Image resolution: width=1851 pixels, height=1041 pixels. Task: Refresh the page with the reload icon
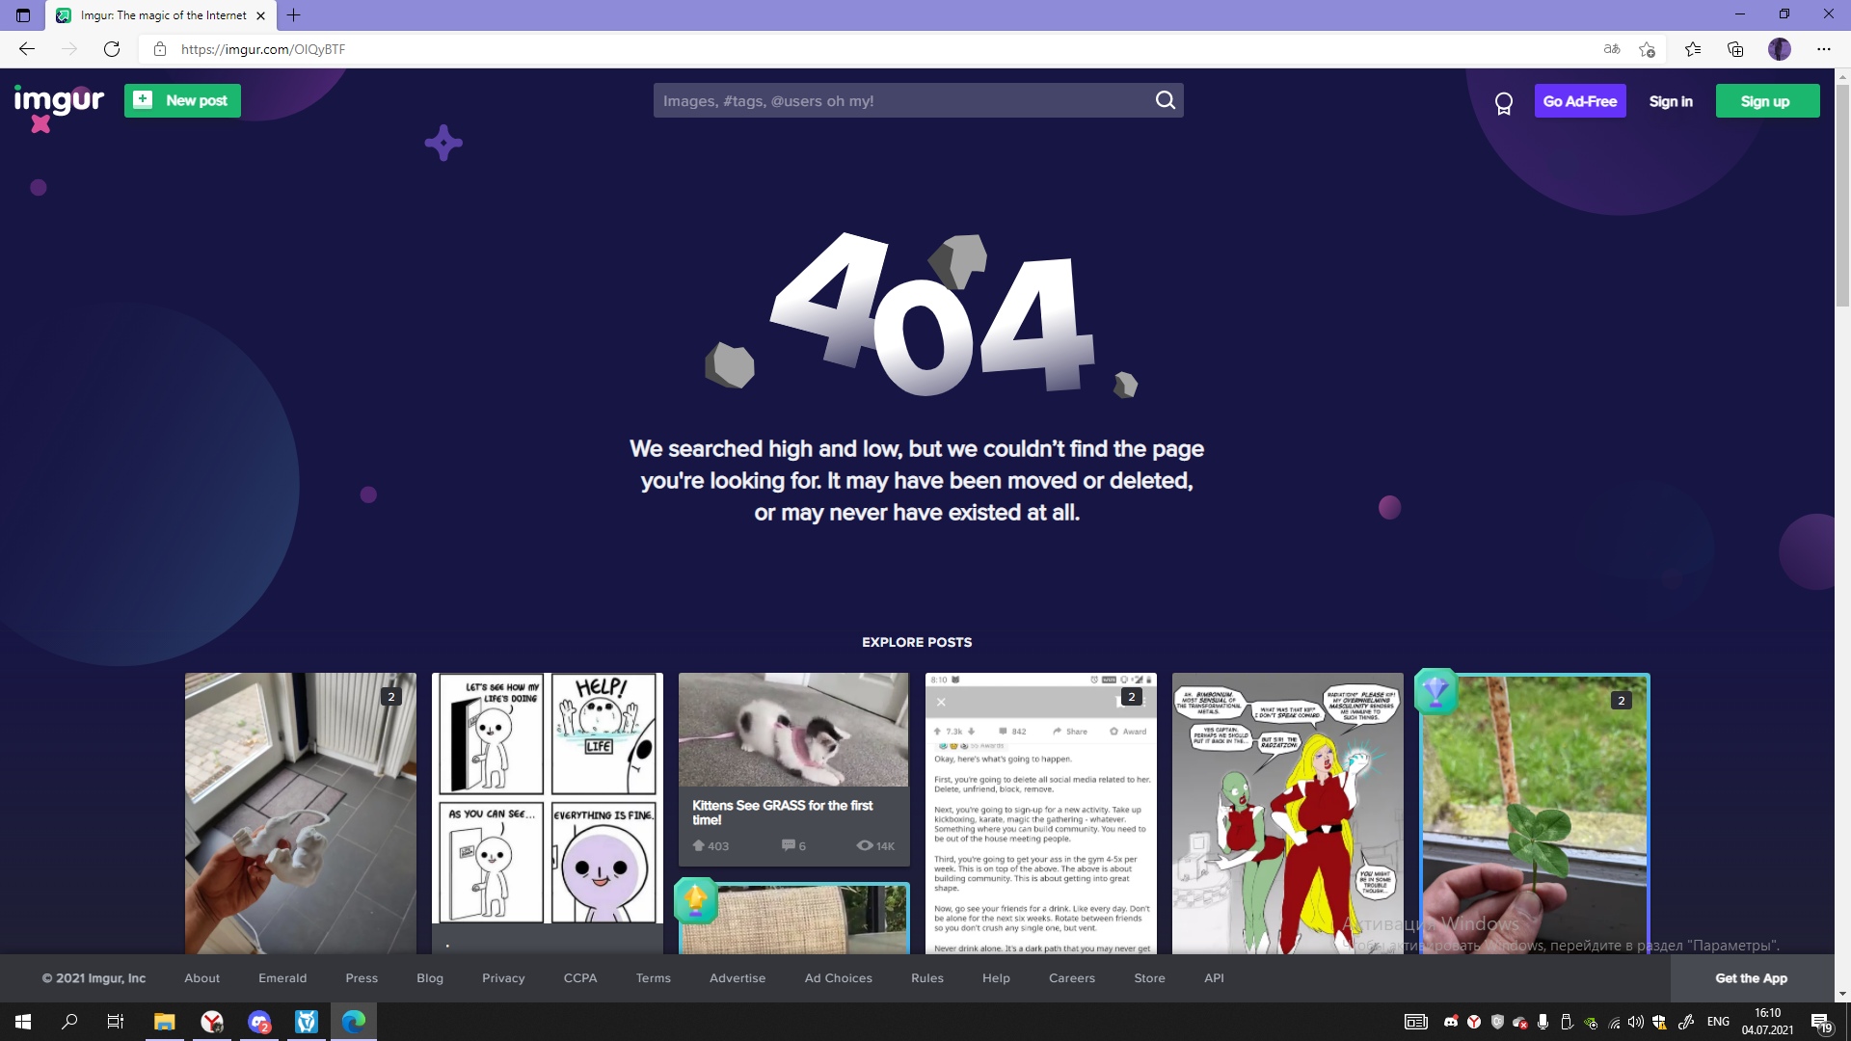point(112,49)
